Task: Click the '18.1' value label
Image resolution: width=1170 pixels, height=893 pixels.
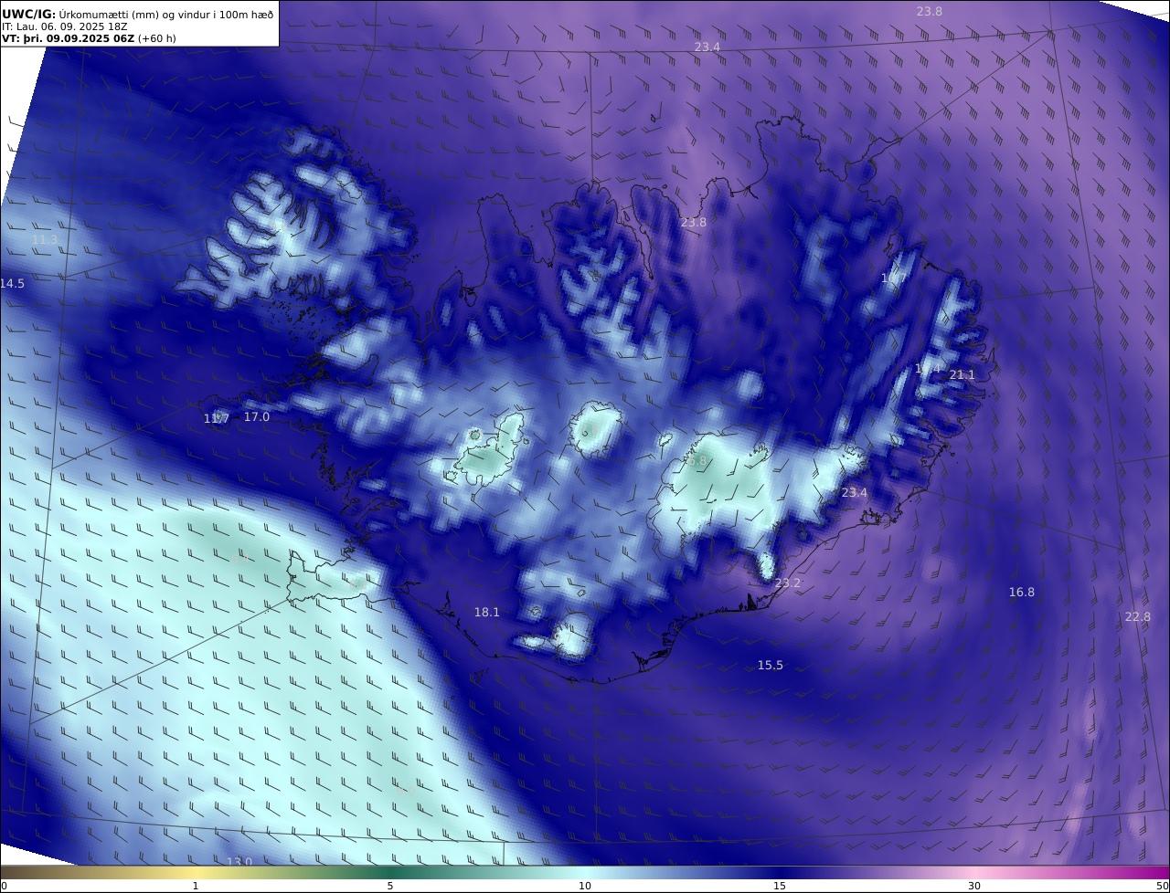Action: pos(487,613)
